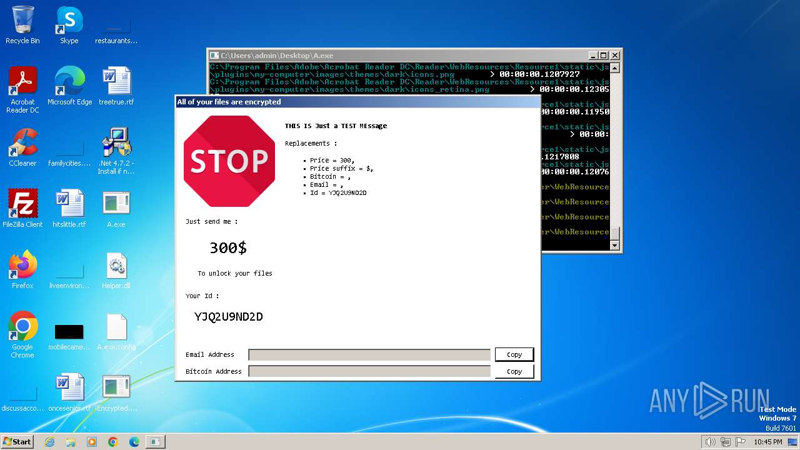Select the !Encrypted desktop file
Image resolution: width=800 pixels, height=450 pixels.
(x=116, y=392)
